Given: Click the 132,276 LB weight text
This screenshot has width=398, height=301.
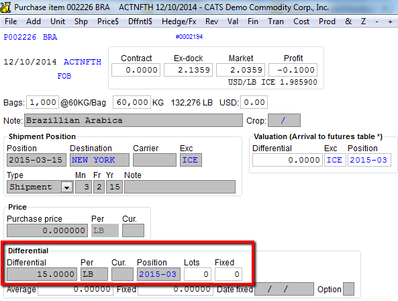Looking at the screenshot, I should coord(192,102).
